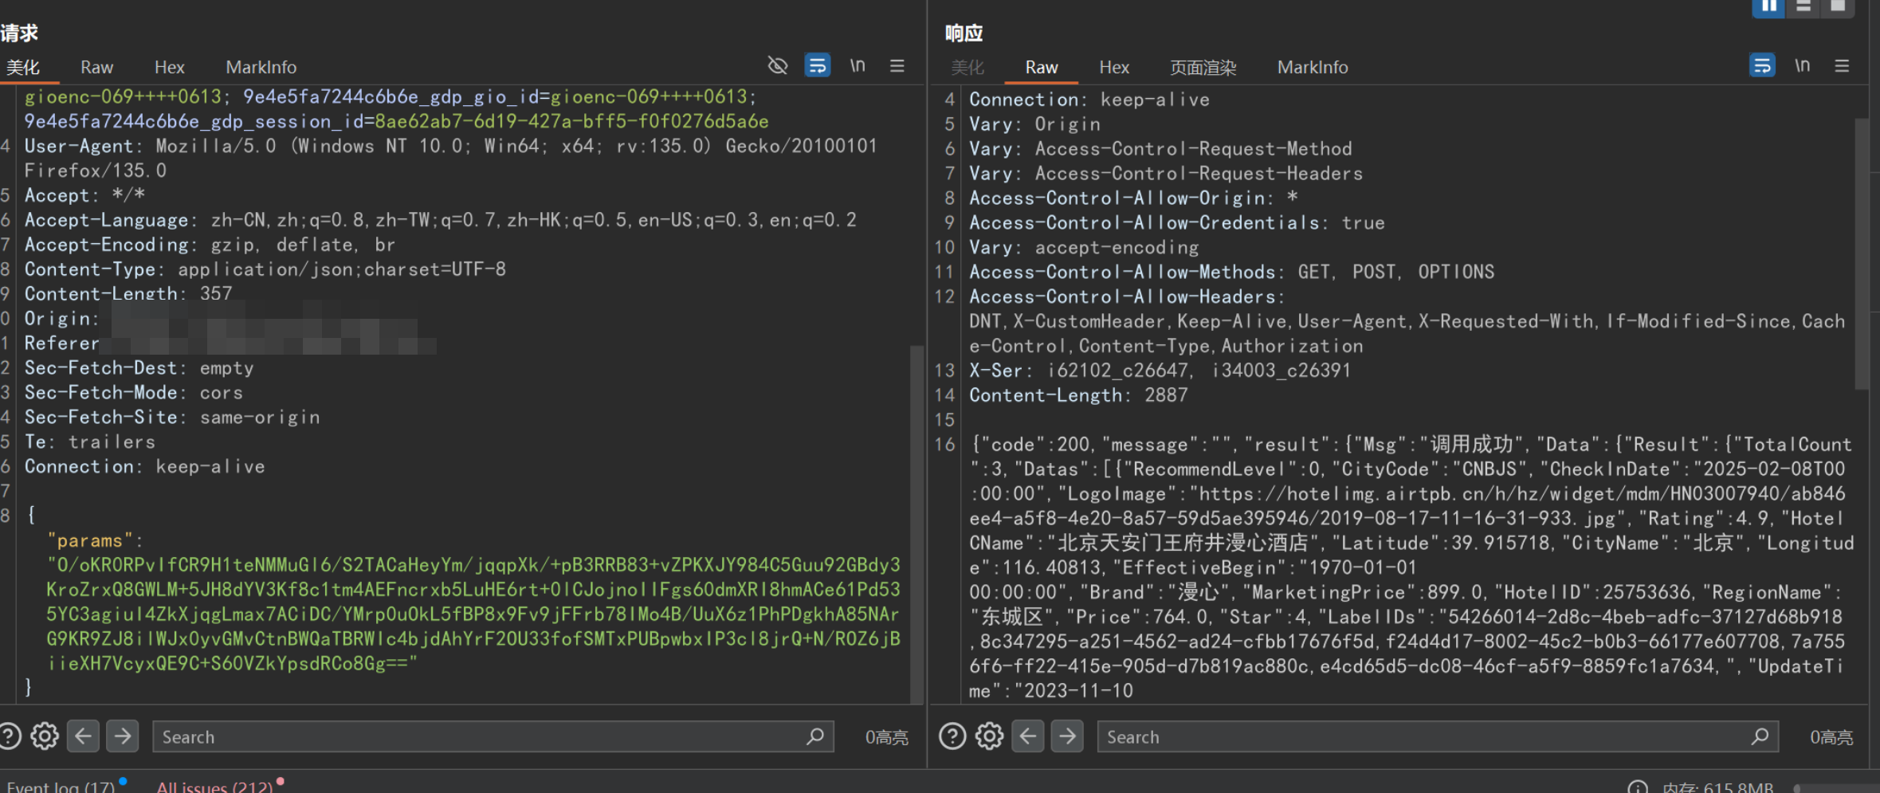The image size is (1880, 793).
Task: Click Content-Length: 2887 response header
Action: [x=1077, y=395]
